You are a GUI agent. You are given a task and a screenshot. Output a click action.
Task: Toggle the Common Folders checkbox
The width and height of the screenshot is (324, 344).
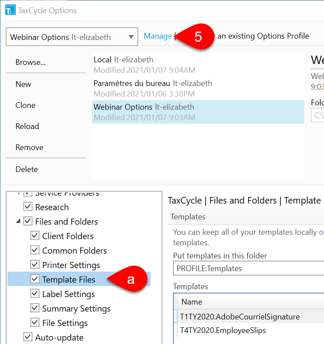(35, 250)
